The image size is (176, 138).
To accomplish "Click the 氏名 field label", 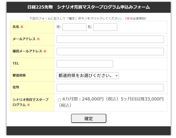I will (16, 27).
